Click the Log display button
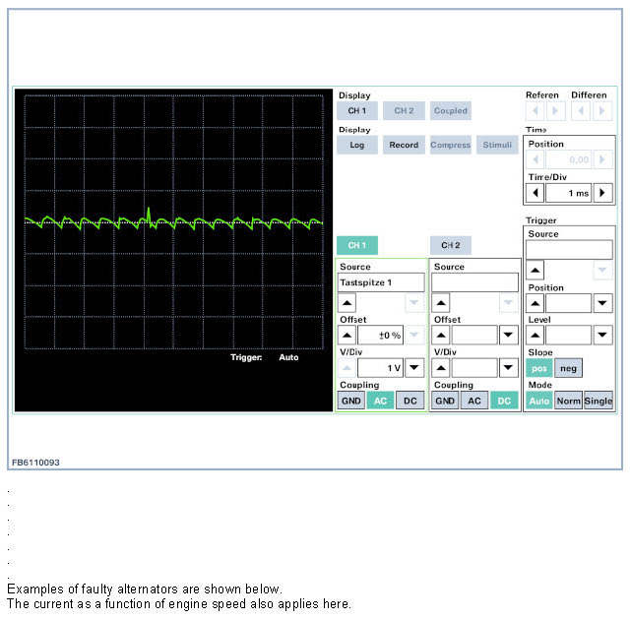The height and width of the screenshot is (620, 631). pos(356,145)
